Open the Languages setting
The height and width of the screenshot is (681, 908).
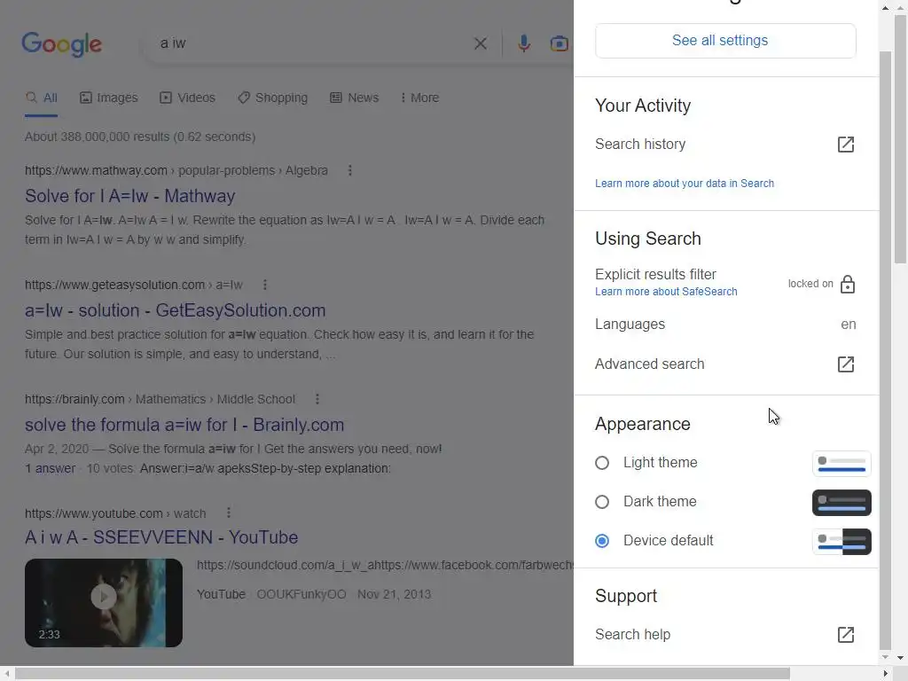(725, 325)
